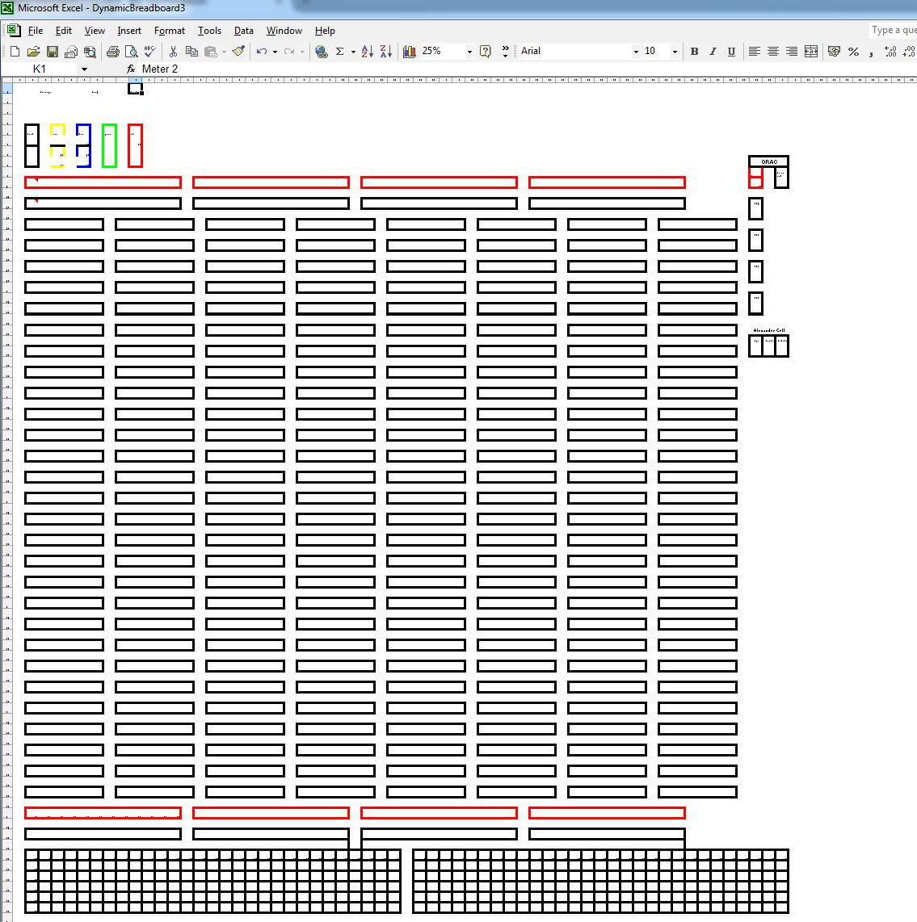This screenshot has width=917, height=922.
Task: Click the Save icon in the toolbar
Action: point(53,52)
